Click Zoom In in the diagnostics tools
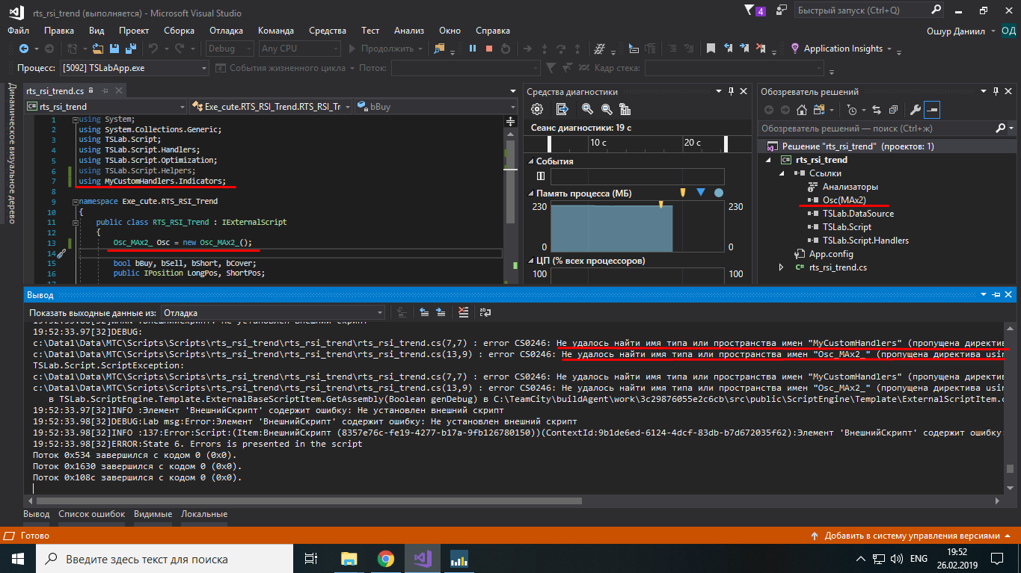This screenshot has height=573, width=1021. 587,110
